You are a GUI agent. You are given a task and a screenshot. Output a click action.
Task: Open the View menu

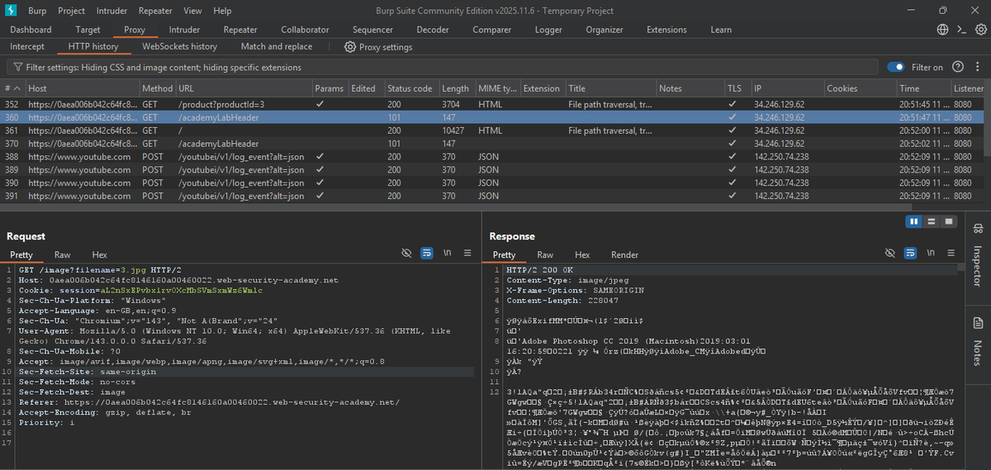192,11
